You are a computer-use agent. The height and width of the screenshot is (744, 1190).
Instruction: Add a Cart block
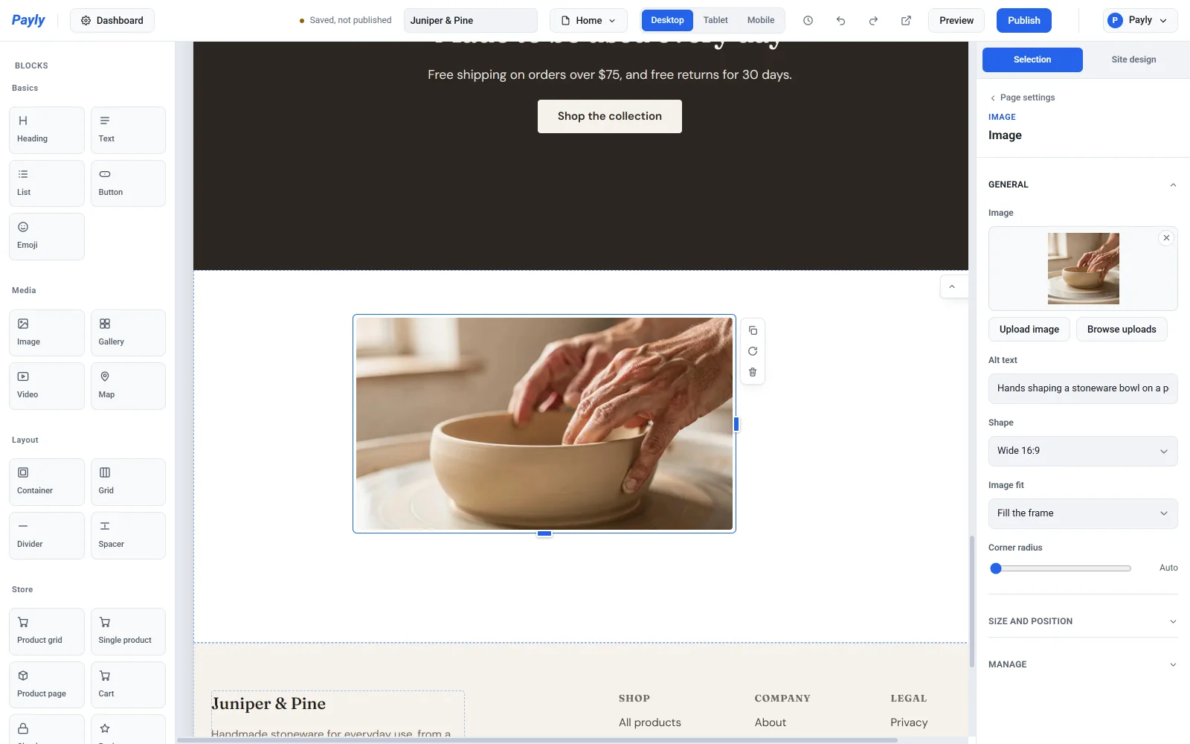[x=128, y=684]
